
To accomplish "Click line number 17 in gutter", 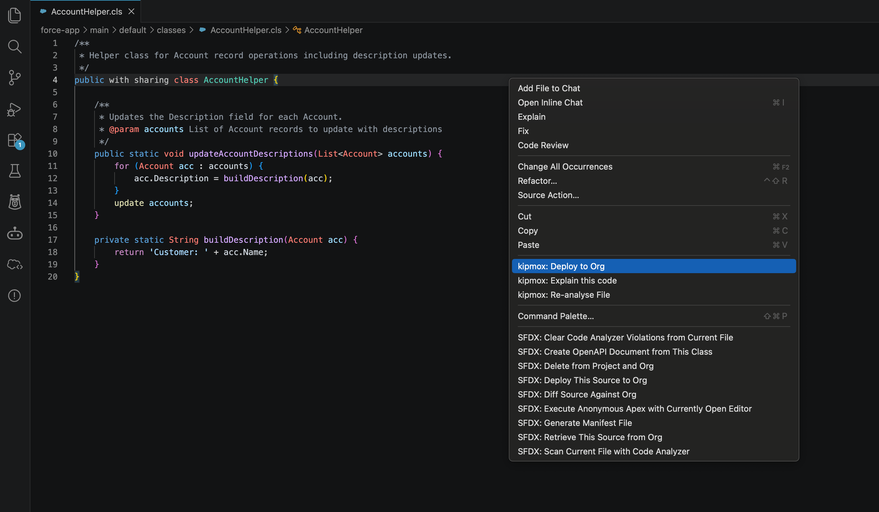I will (x=53, y=240).
